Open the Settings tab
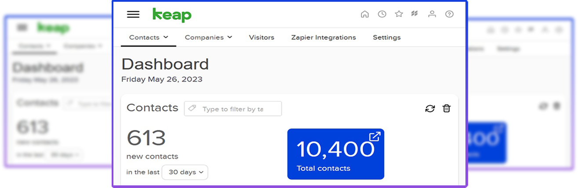This screenshot has height=188, width=578. tap(387, 37)
